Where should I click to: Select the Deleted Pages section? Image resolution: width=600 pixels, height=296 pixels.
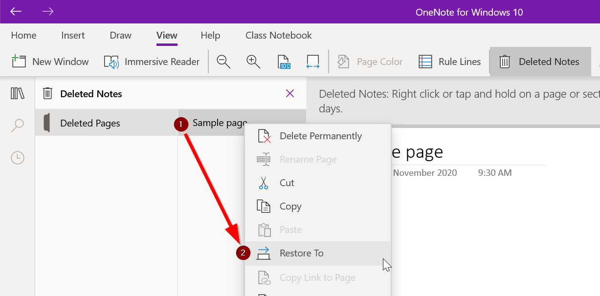(x=107, y=123)
